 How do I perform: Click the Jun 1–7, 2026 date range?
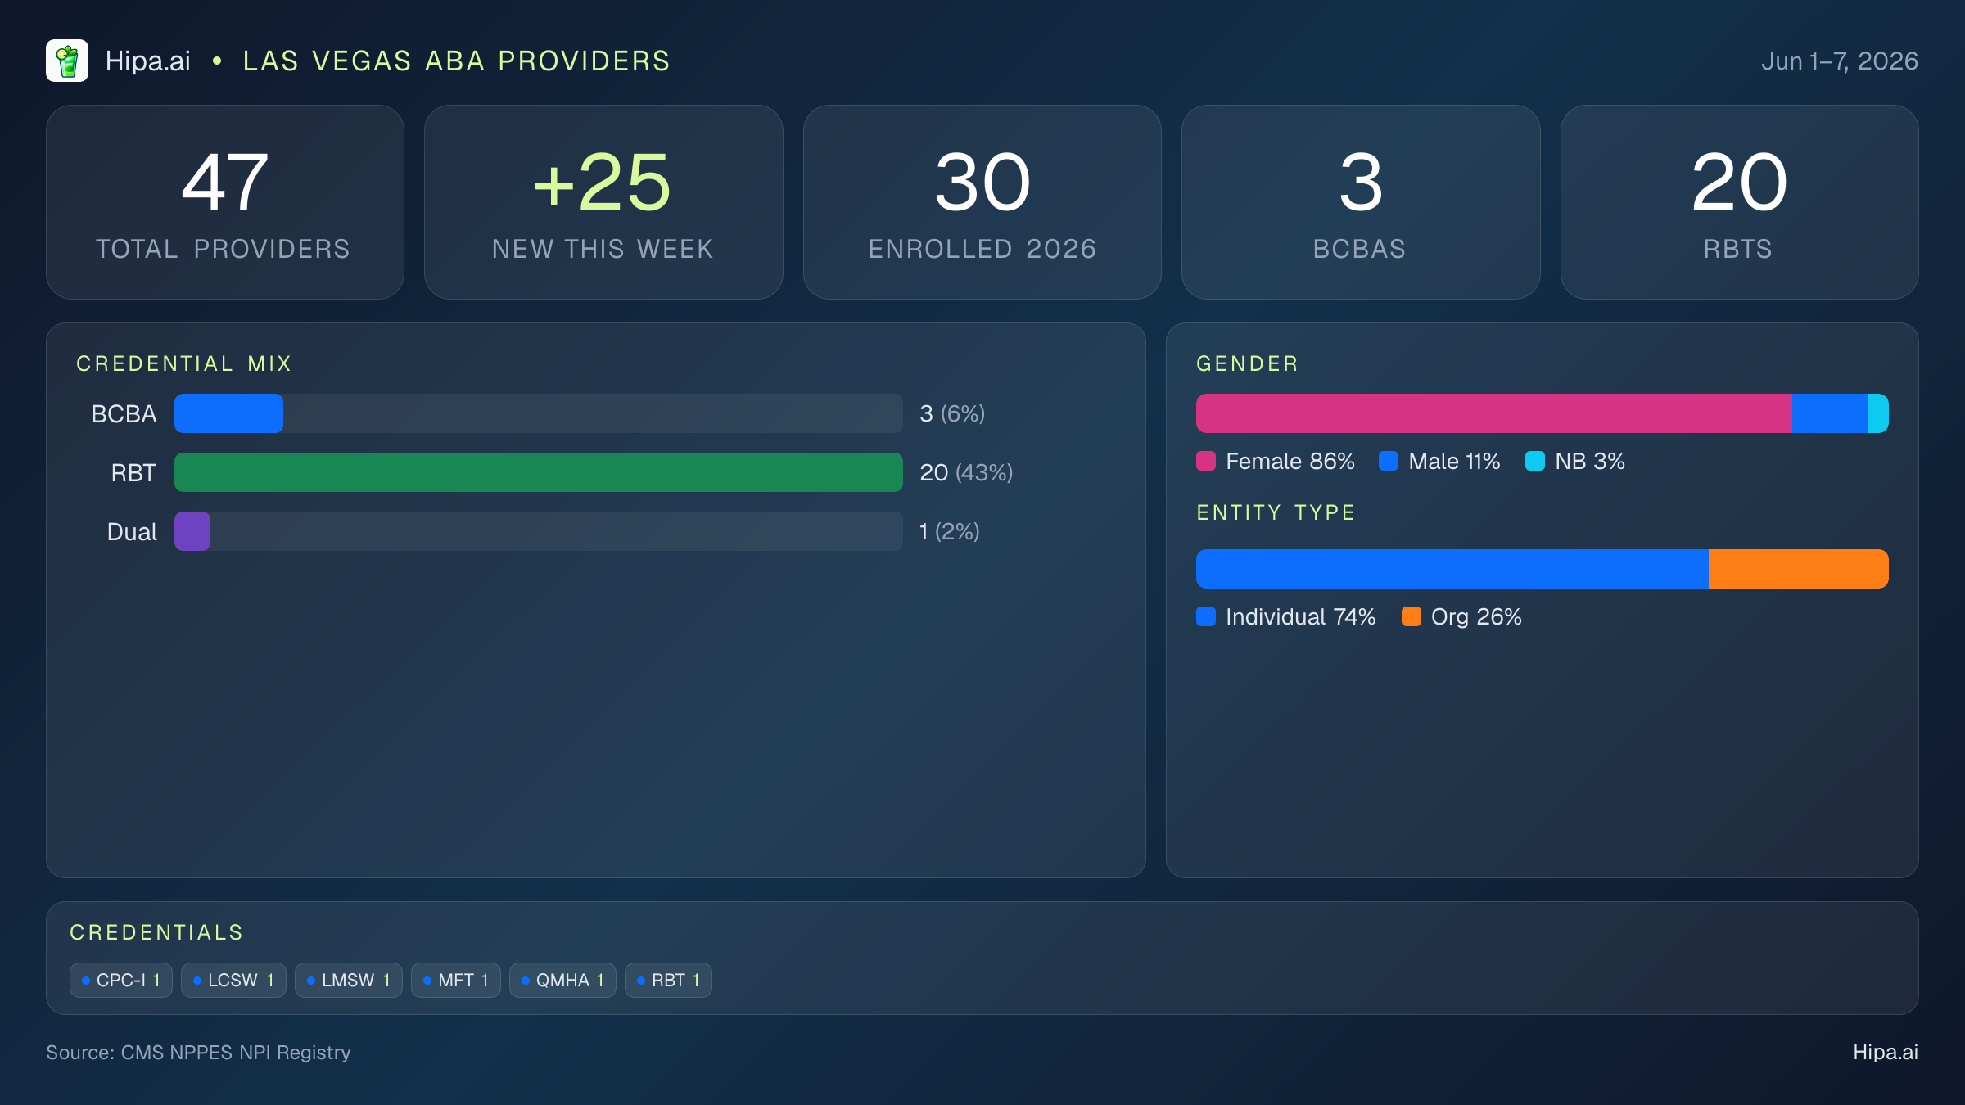pos(1840,61)
